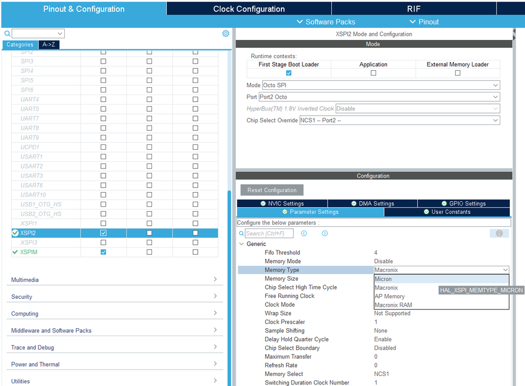Open the User Constants tab
The width and height of the screenshot is (525, 386).
[x=447, y=212]
